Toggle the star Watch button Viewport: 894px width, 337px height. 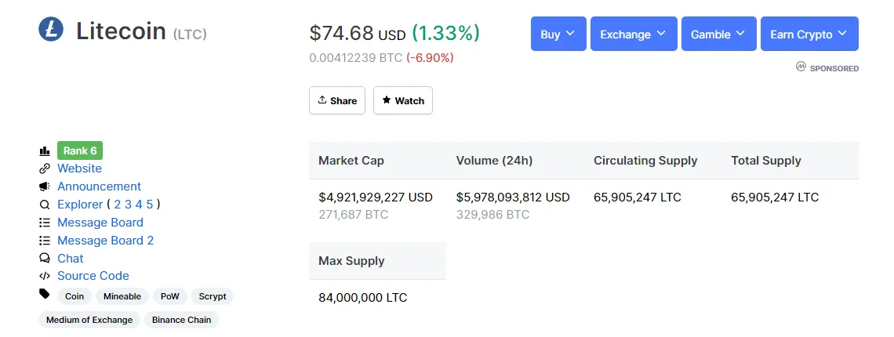point(403,100)
